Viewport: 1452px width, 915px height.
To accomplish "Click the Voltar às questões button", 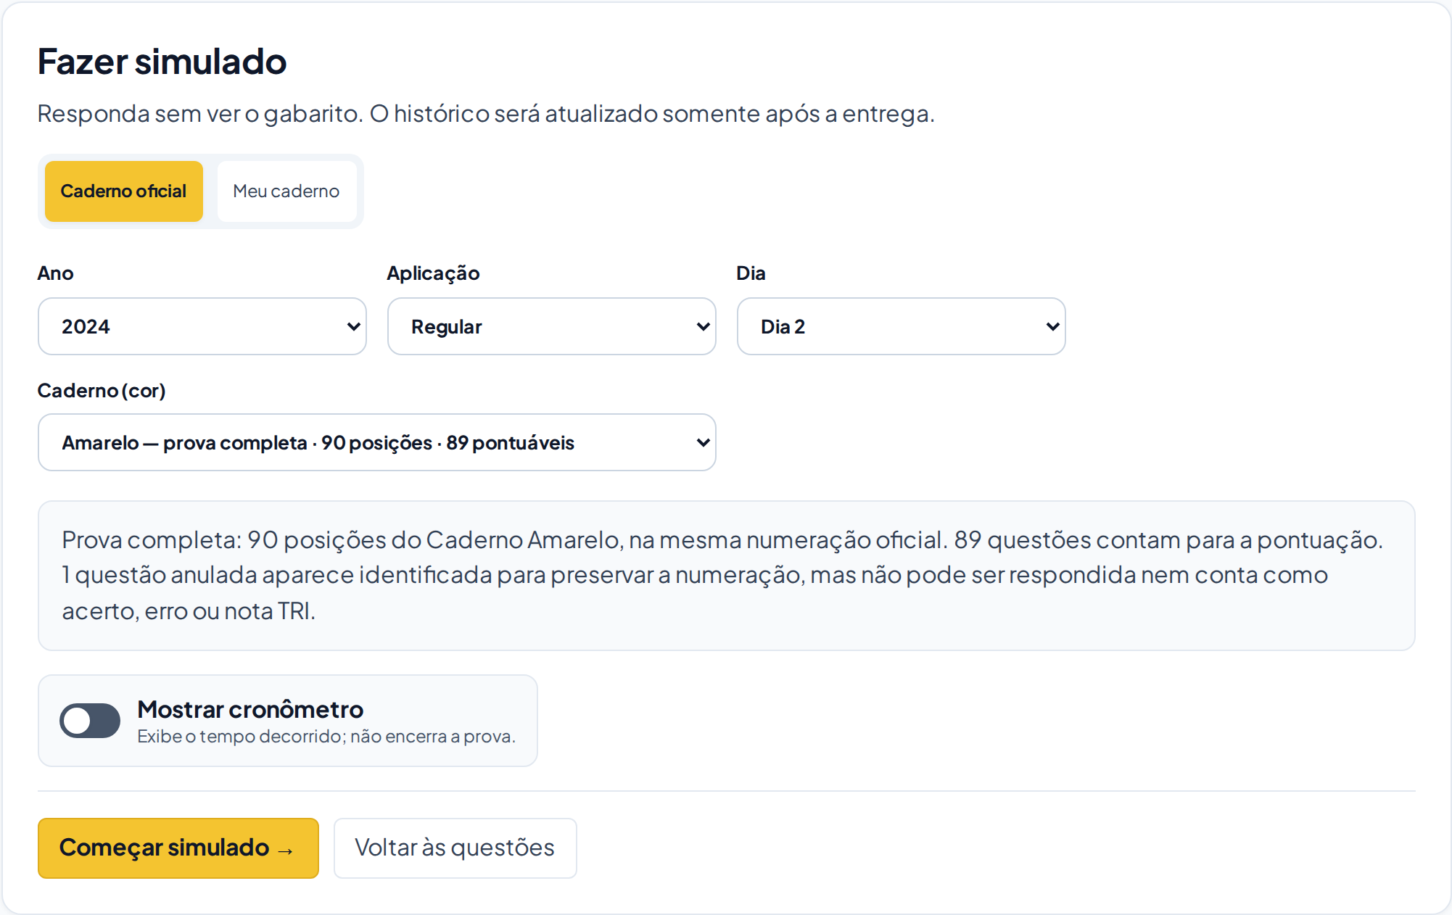I will coord(455,848).
